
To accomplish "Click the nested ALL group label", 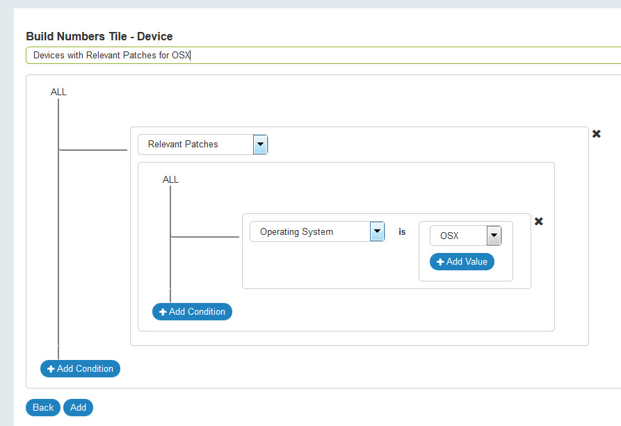I will click(x=170, y=179).
